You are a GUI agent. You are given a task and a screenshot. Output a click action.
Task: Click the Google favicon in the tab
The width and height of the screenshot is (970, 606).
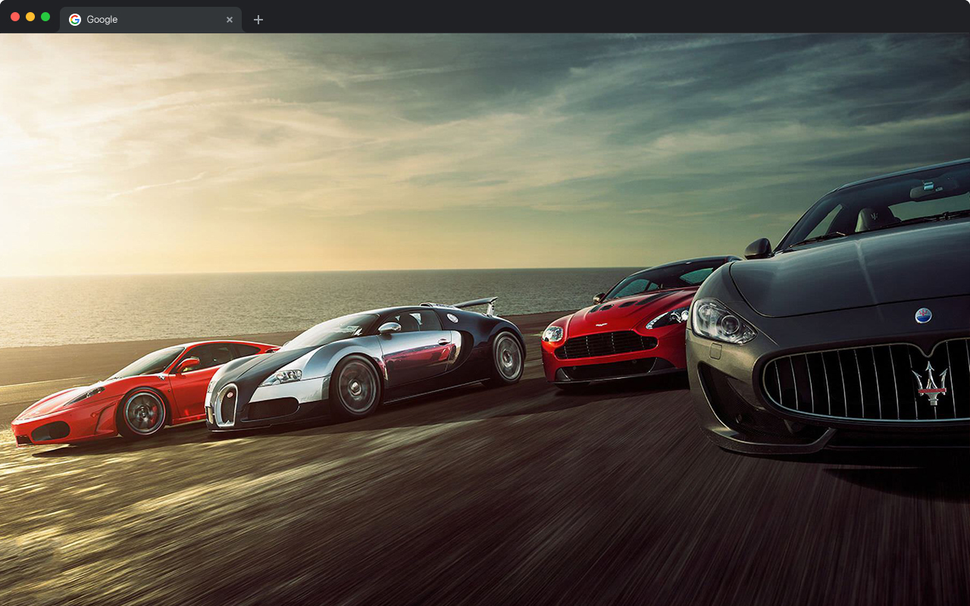point(75,20)
